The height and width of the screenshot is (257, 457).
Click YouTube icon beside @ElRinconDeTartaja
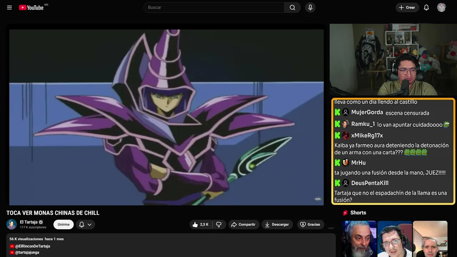click(x=12, y=246)
